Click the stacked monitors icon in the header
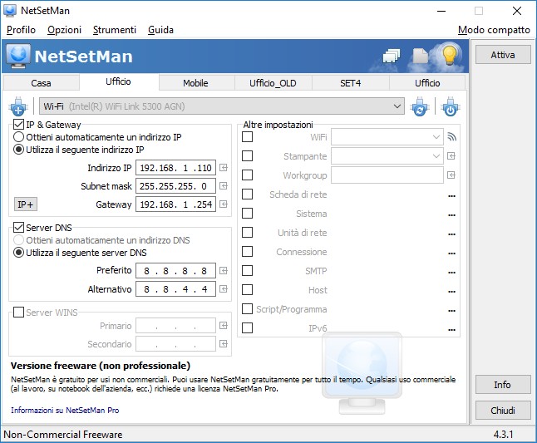 392,56
